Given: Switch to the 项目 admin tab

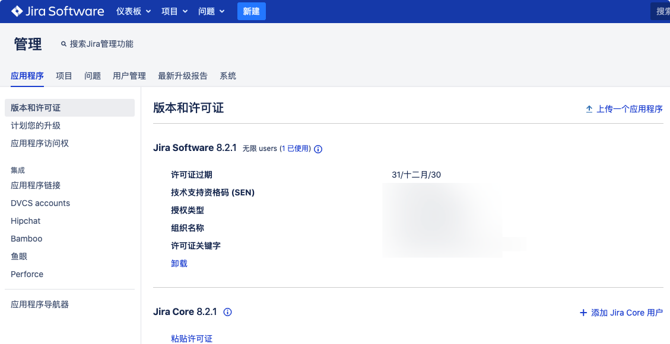Looking at the screenshot, I should [x=64, y=76].
